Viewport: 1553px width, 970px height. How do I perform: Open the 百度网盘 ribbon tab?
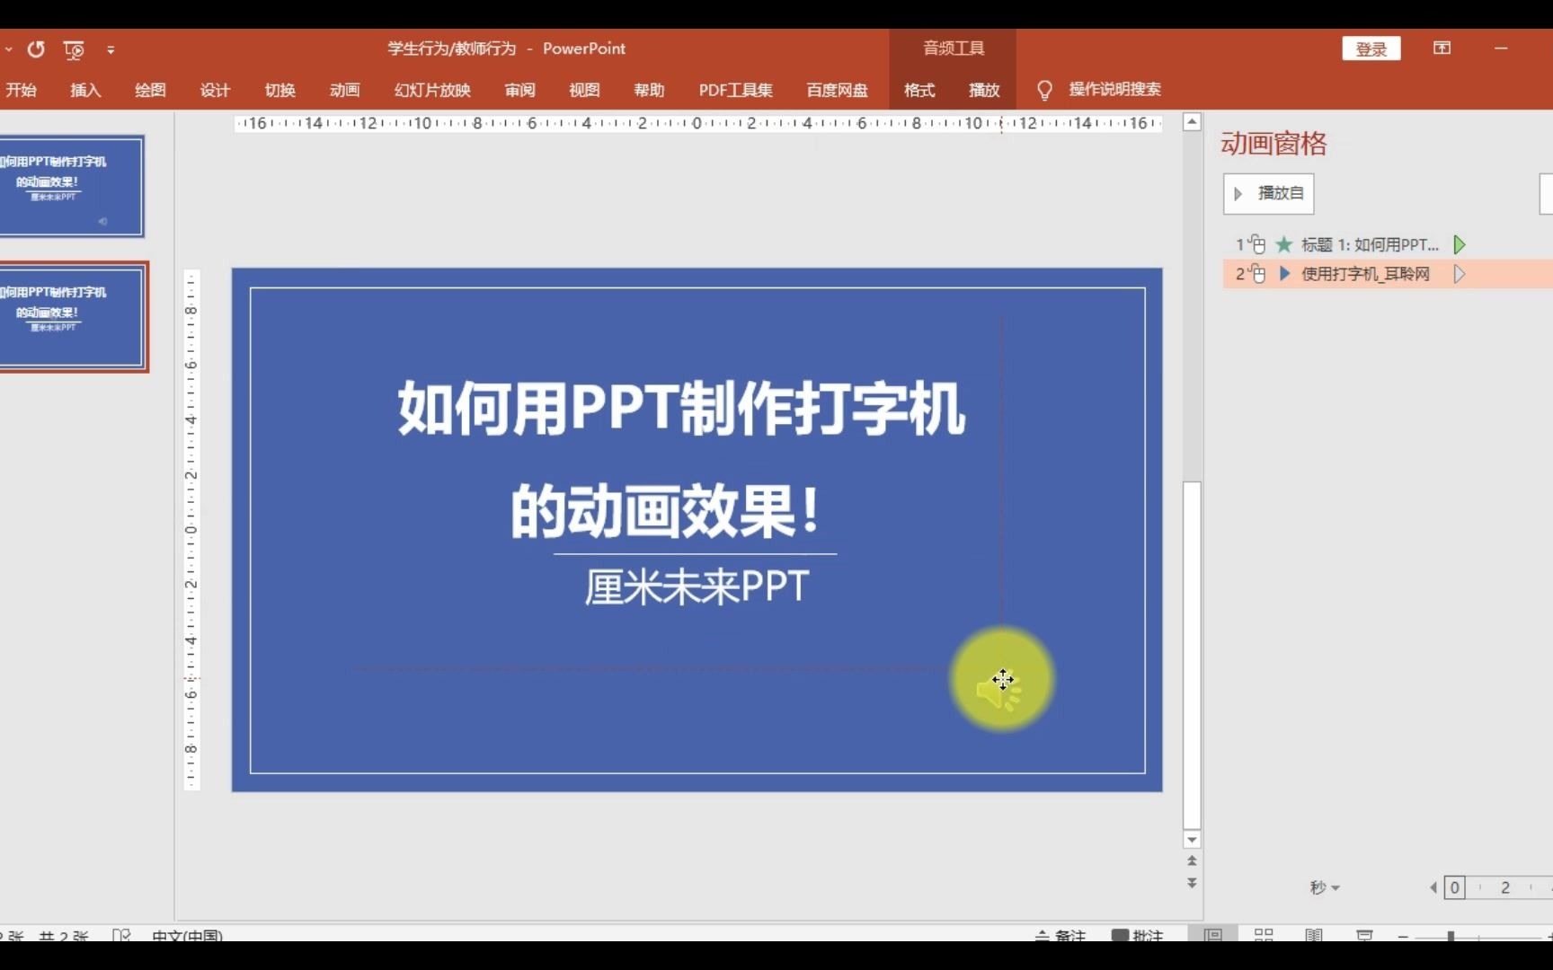point(836,90)
